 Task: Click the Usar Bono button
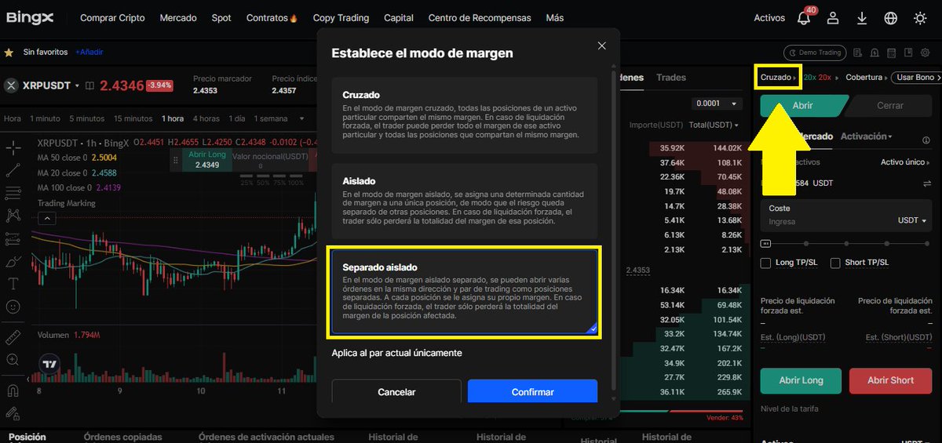click(x=918, y=78)
